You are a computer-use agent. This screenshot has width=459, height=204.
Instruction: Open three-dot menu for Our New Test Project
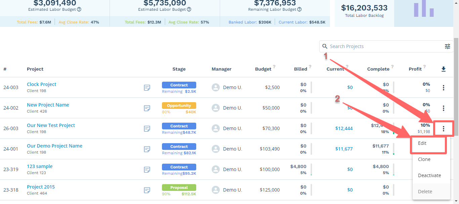coord(444,128)
